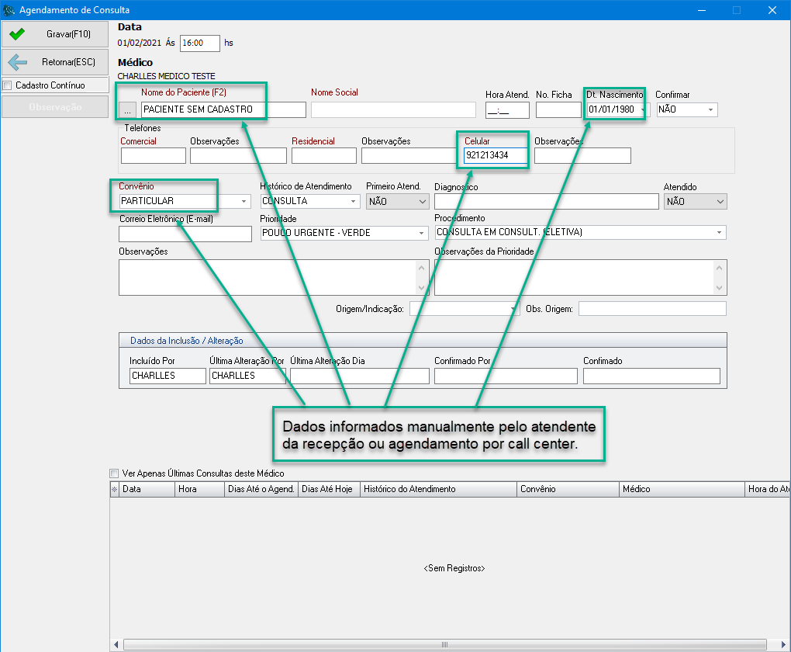Click the blue back-arrow Retornar icon
Viewport: 791px width, 652px height.
pyautogui.click(x=18, y=62)
